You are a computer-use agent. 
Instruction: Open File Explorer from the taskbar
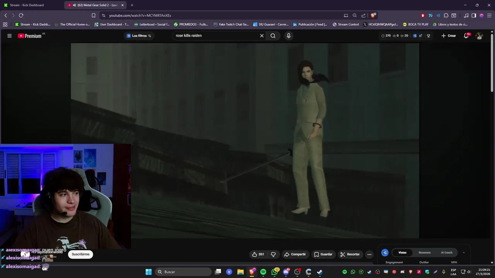click(x=241, y=272)
